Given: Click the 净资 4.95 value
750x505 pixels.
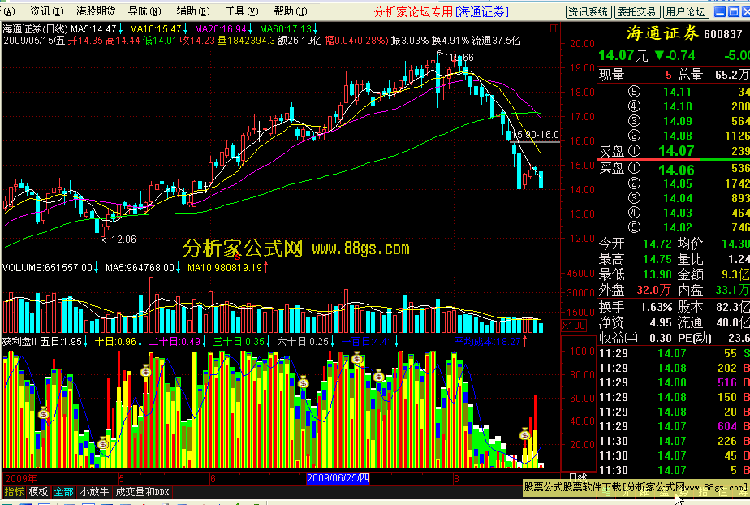Looking at the screenshot, I should [661, 323].
